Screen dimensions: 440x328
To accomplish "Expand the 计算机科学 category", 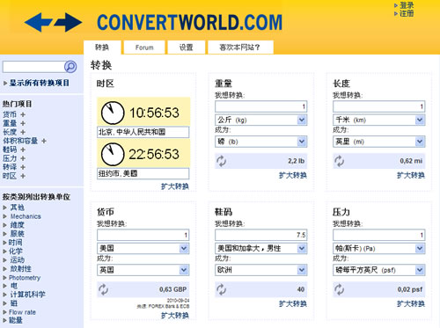I will click(x=27, y=295).
